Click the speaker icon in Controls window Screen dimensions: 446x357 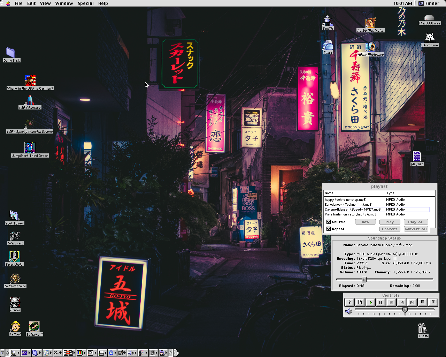348,311
